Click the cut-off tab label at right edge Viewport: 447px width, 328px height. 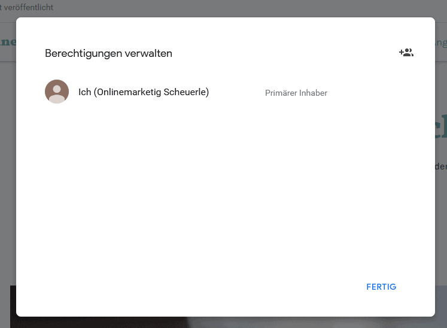click(x=440, y=42)
